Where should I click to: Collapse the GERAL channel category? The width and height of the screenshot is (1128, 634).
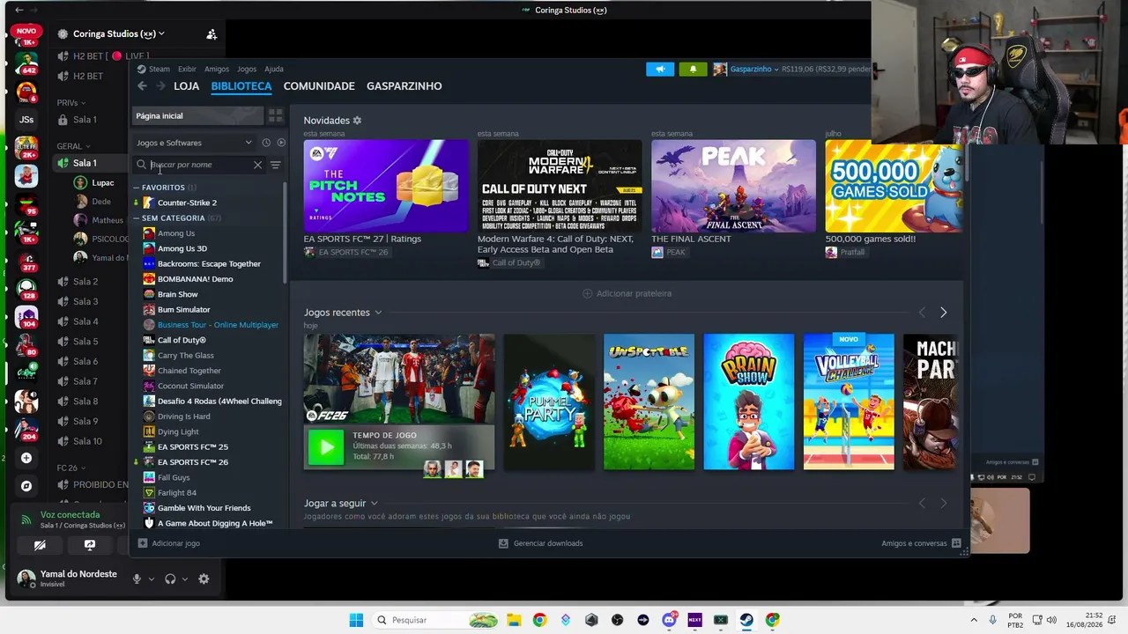click(74, 146)
